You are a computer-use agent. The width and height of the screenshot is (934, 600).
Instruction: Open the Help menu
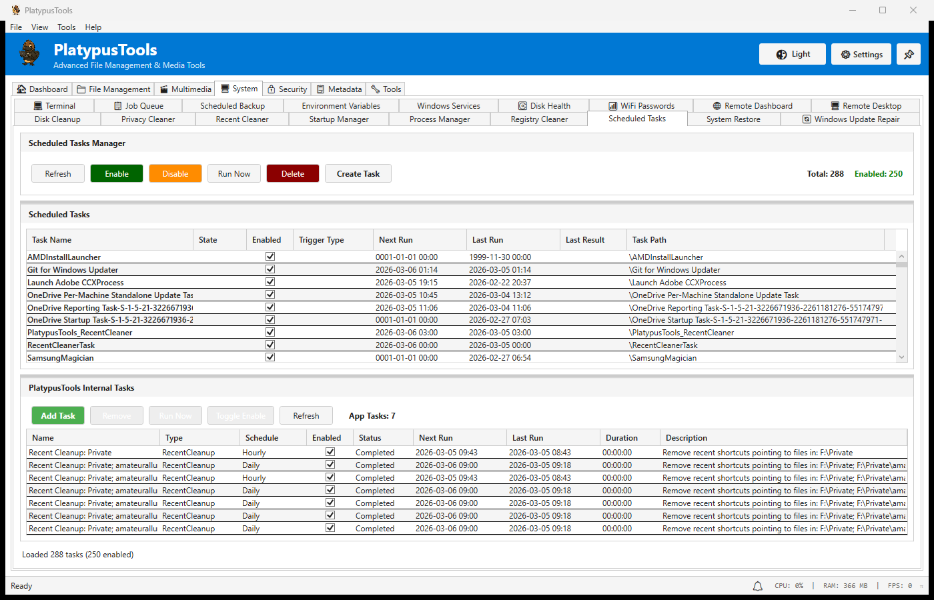pyautogui.click(x=93, y=27)
